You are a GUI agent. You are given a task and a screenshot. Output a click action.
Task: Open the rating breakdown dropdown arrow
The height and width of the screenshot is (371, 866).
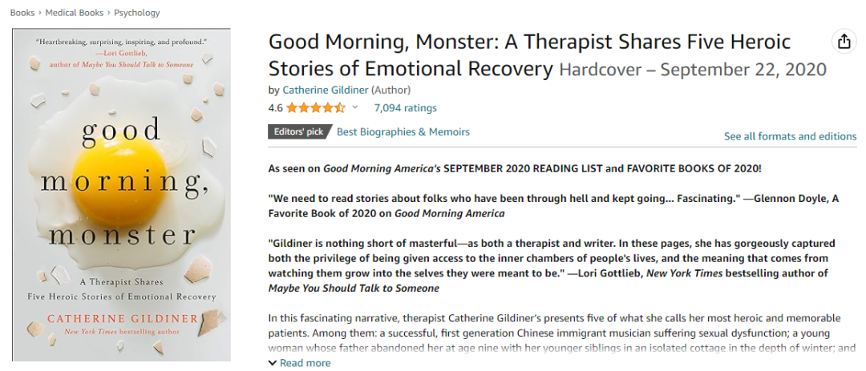[355, 107]
